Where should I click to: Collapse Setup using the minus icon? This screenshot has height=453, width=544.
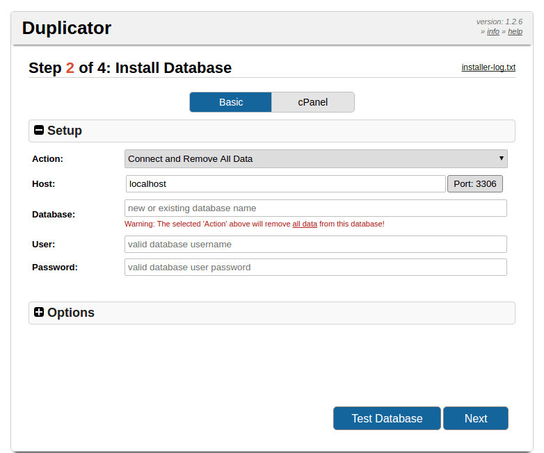click(x=39, y=131)
